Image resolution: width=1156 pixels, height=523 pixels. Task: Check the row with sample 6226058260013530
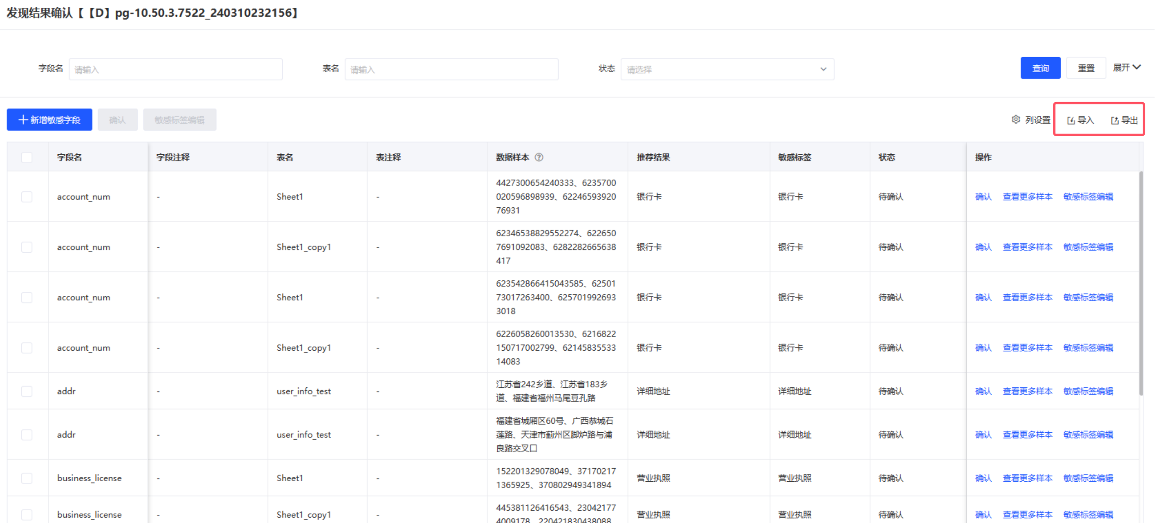(27, 348)
